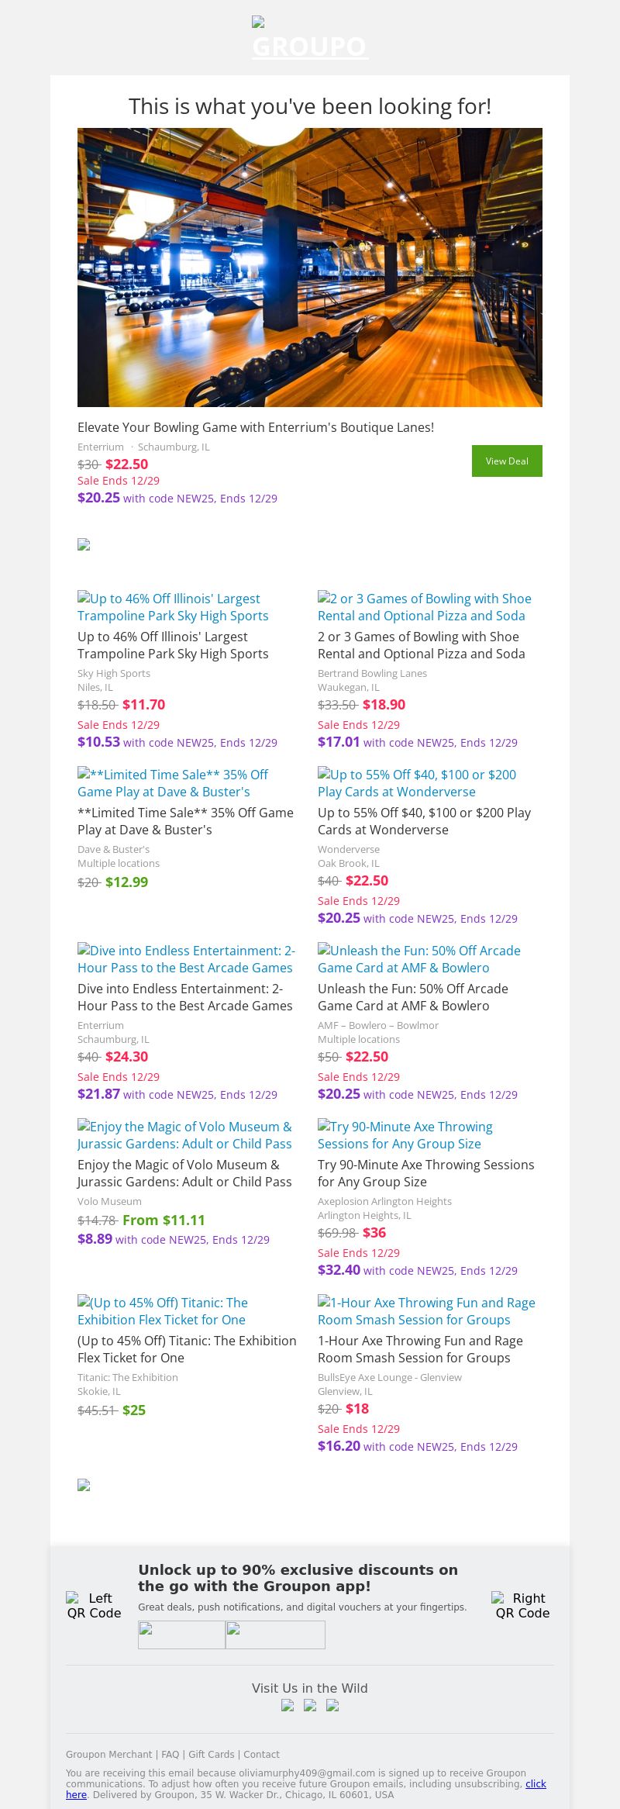This screenshot has width=620, height=1809.
Task: Open the first social icon under Visit Us
Action: coord(288,1705)
